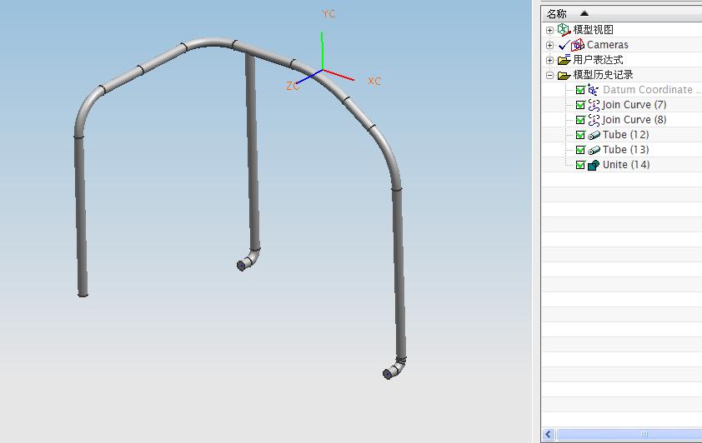Toggle the Unite (14) checkbox

tap(580, 165)
